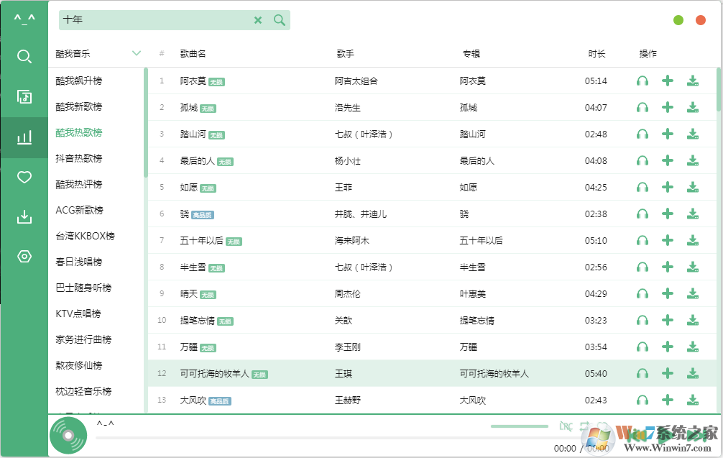The image size is (723, 458).
Task: Click the spinning album art disc
Action: [68, 435]
